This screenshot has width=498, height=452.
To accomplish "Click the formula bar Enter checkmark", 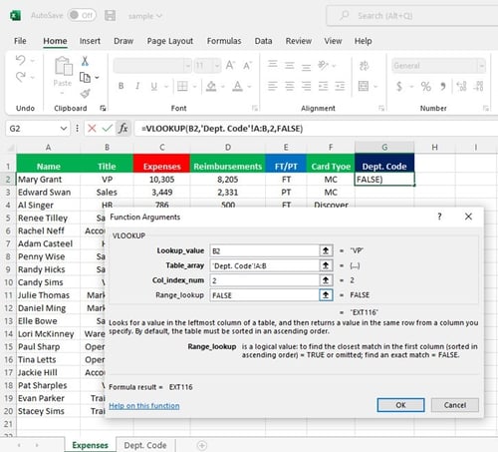I will click(107, 129).
